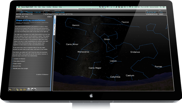Toggle the labels icon in bottom toolbar
Screen dimensions: 182x112
click(11, 89)
